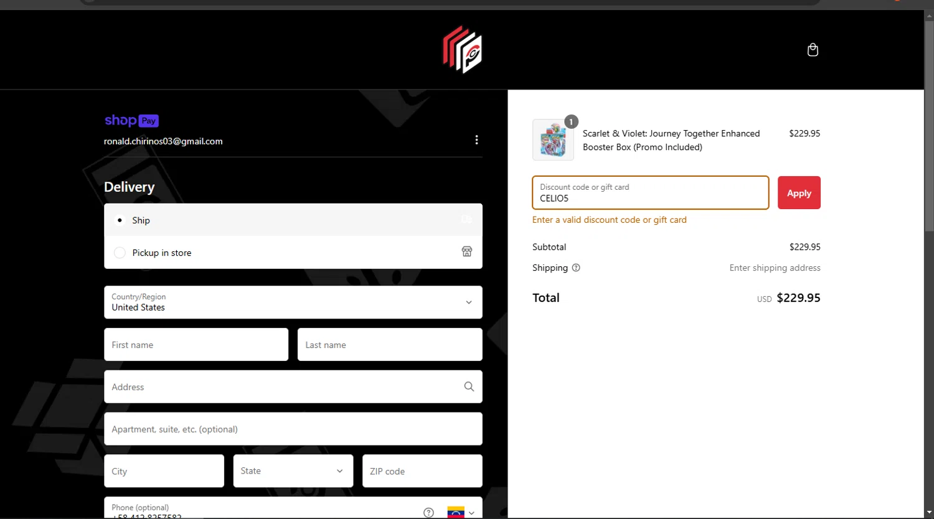This screenshot has width=934, height=519.
Task: Open the Shop Pay account options menu
Action: click(x=476, y=140)
